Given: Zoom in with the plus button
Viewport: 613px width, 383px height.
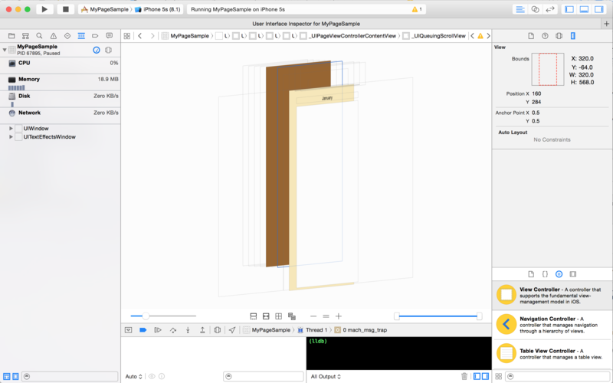Looking at the screenshot, I should [339, 316].
